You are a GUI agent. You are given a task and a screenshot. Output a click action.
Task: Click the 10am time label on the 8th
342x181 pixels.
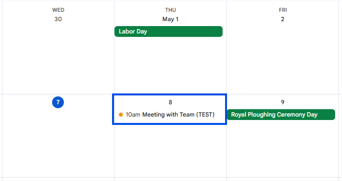(x=133, y=115)
